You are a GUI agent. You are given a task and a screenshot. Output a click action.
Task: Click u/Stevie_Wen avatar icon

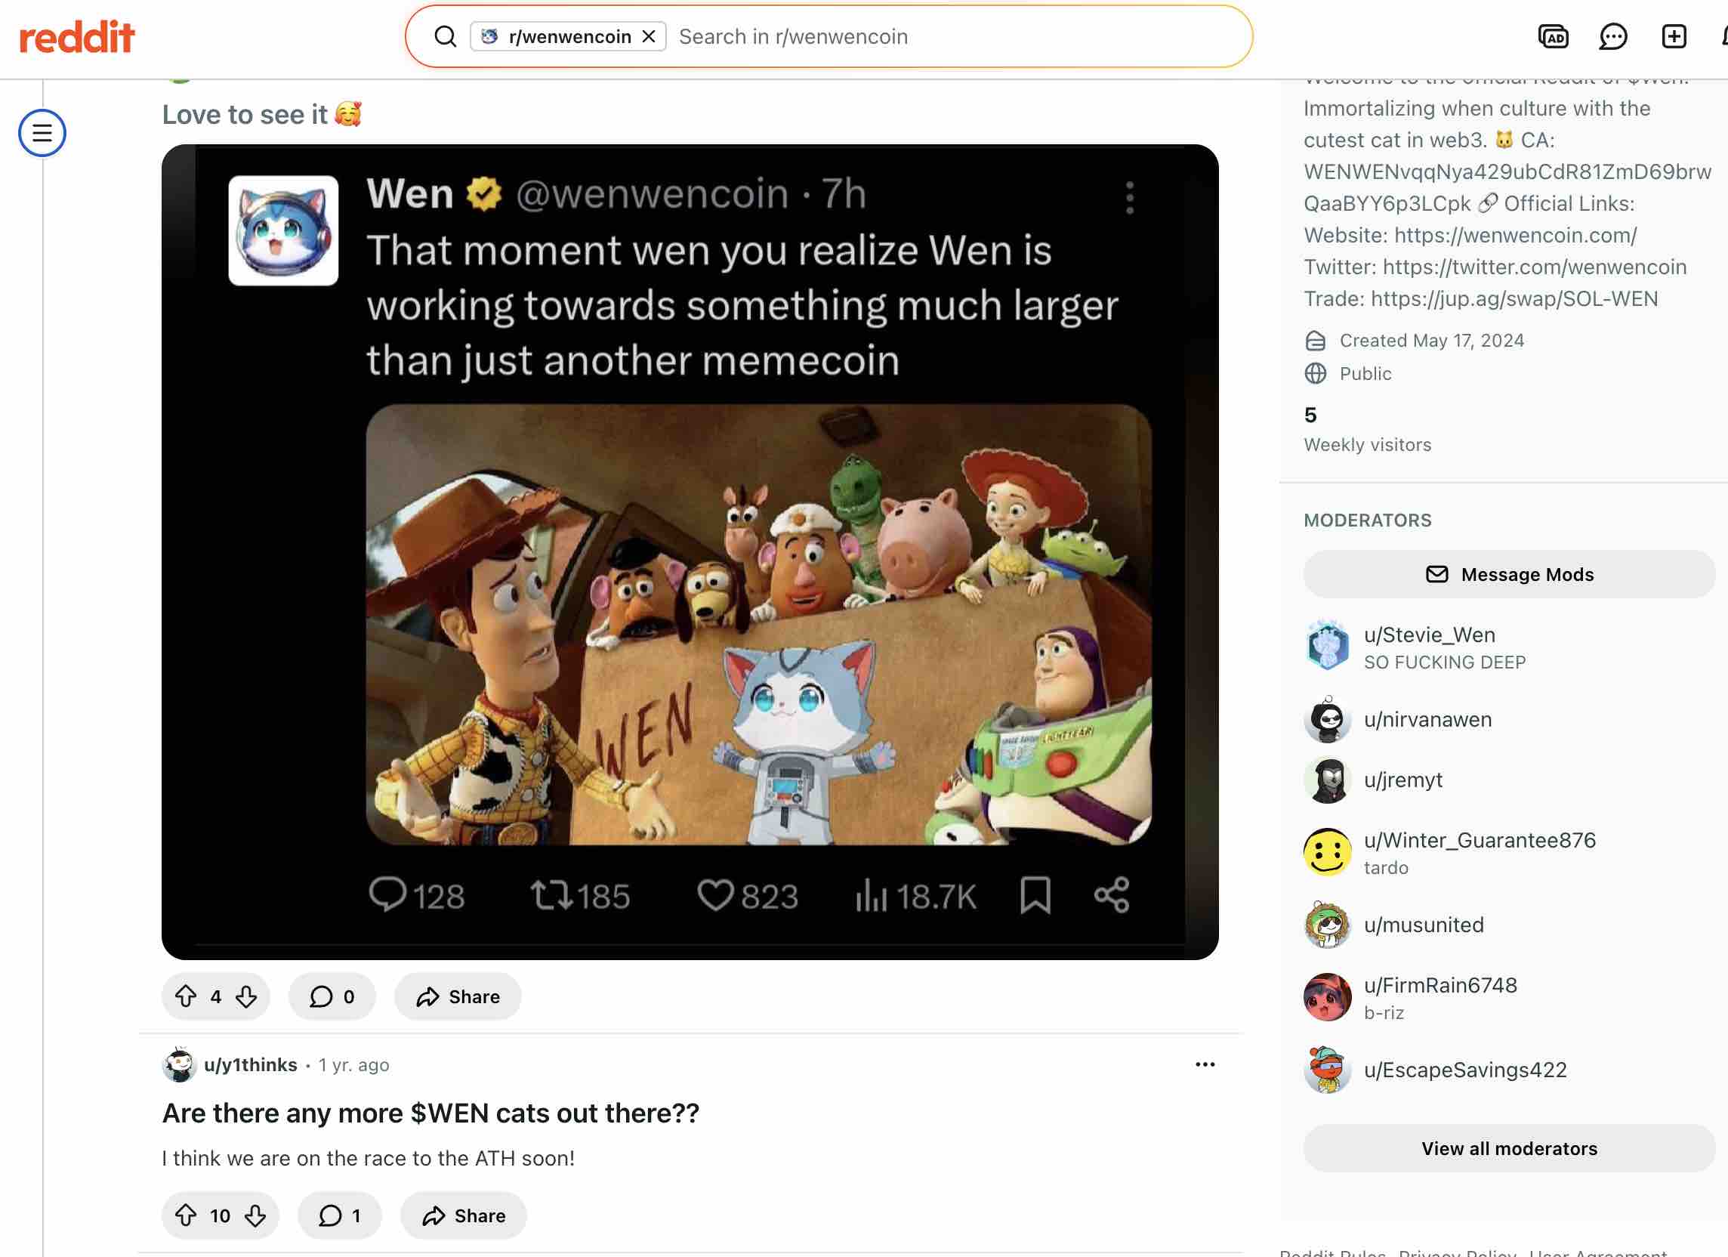(x=1327, y=646)
